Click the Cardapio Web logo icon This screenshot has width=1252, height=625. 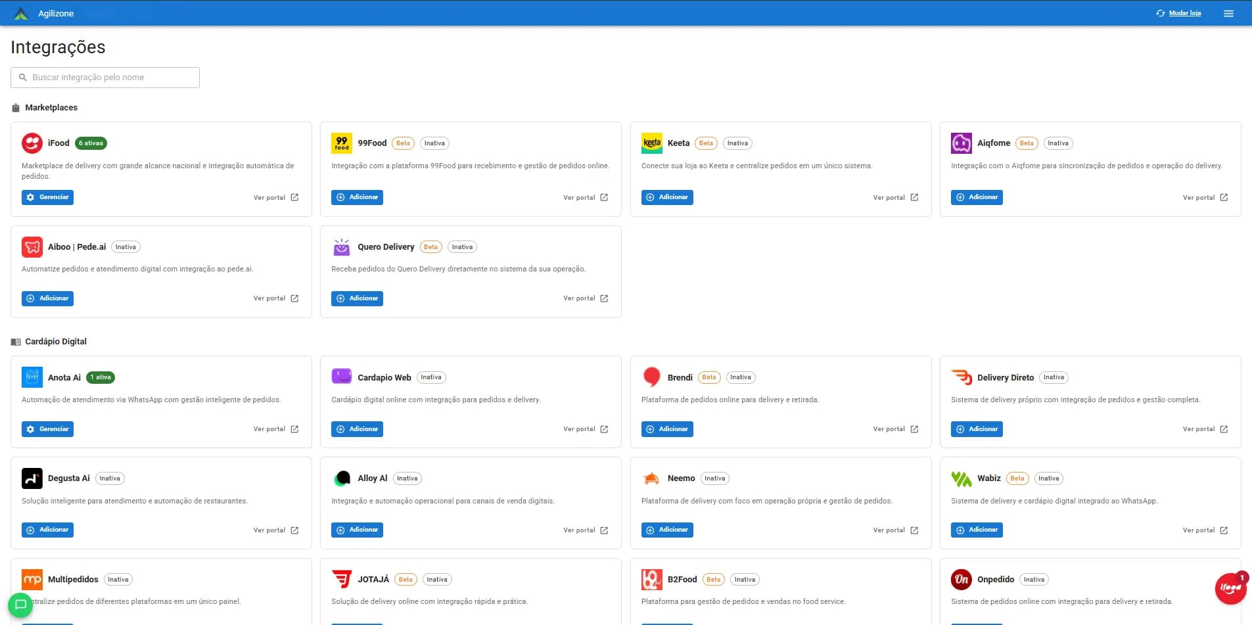pos(342,377)
